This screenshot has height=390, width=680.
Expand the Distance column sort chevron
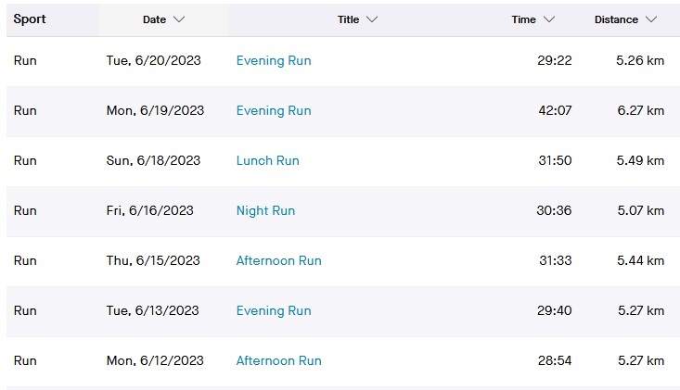[x=651, y=19]
